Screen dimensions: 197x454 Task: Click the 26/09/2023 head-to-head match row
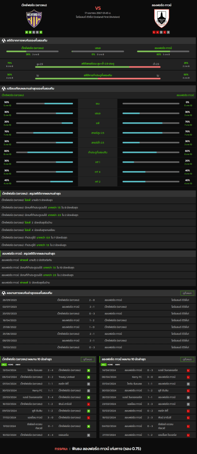pyautogui.click(x=98, y=300)
